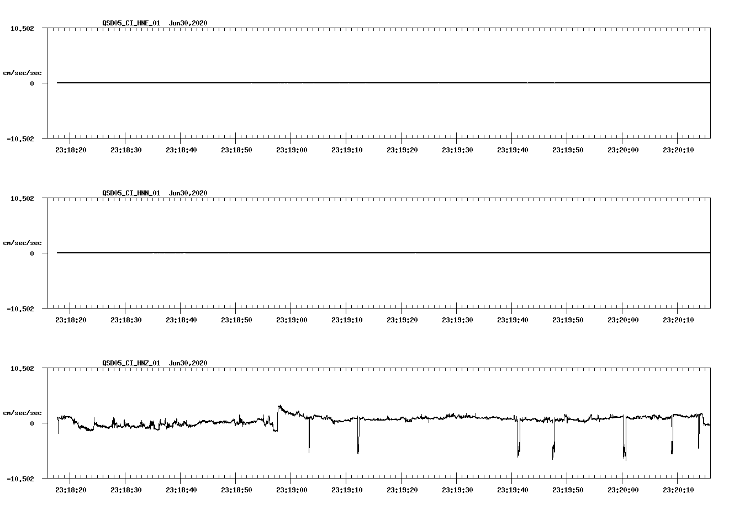The image size is (750, 510).
Task: Click the cm/sec/sec unit label on HNZ plot
Action: [x=22, y=413]
